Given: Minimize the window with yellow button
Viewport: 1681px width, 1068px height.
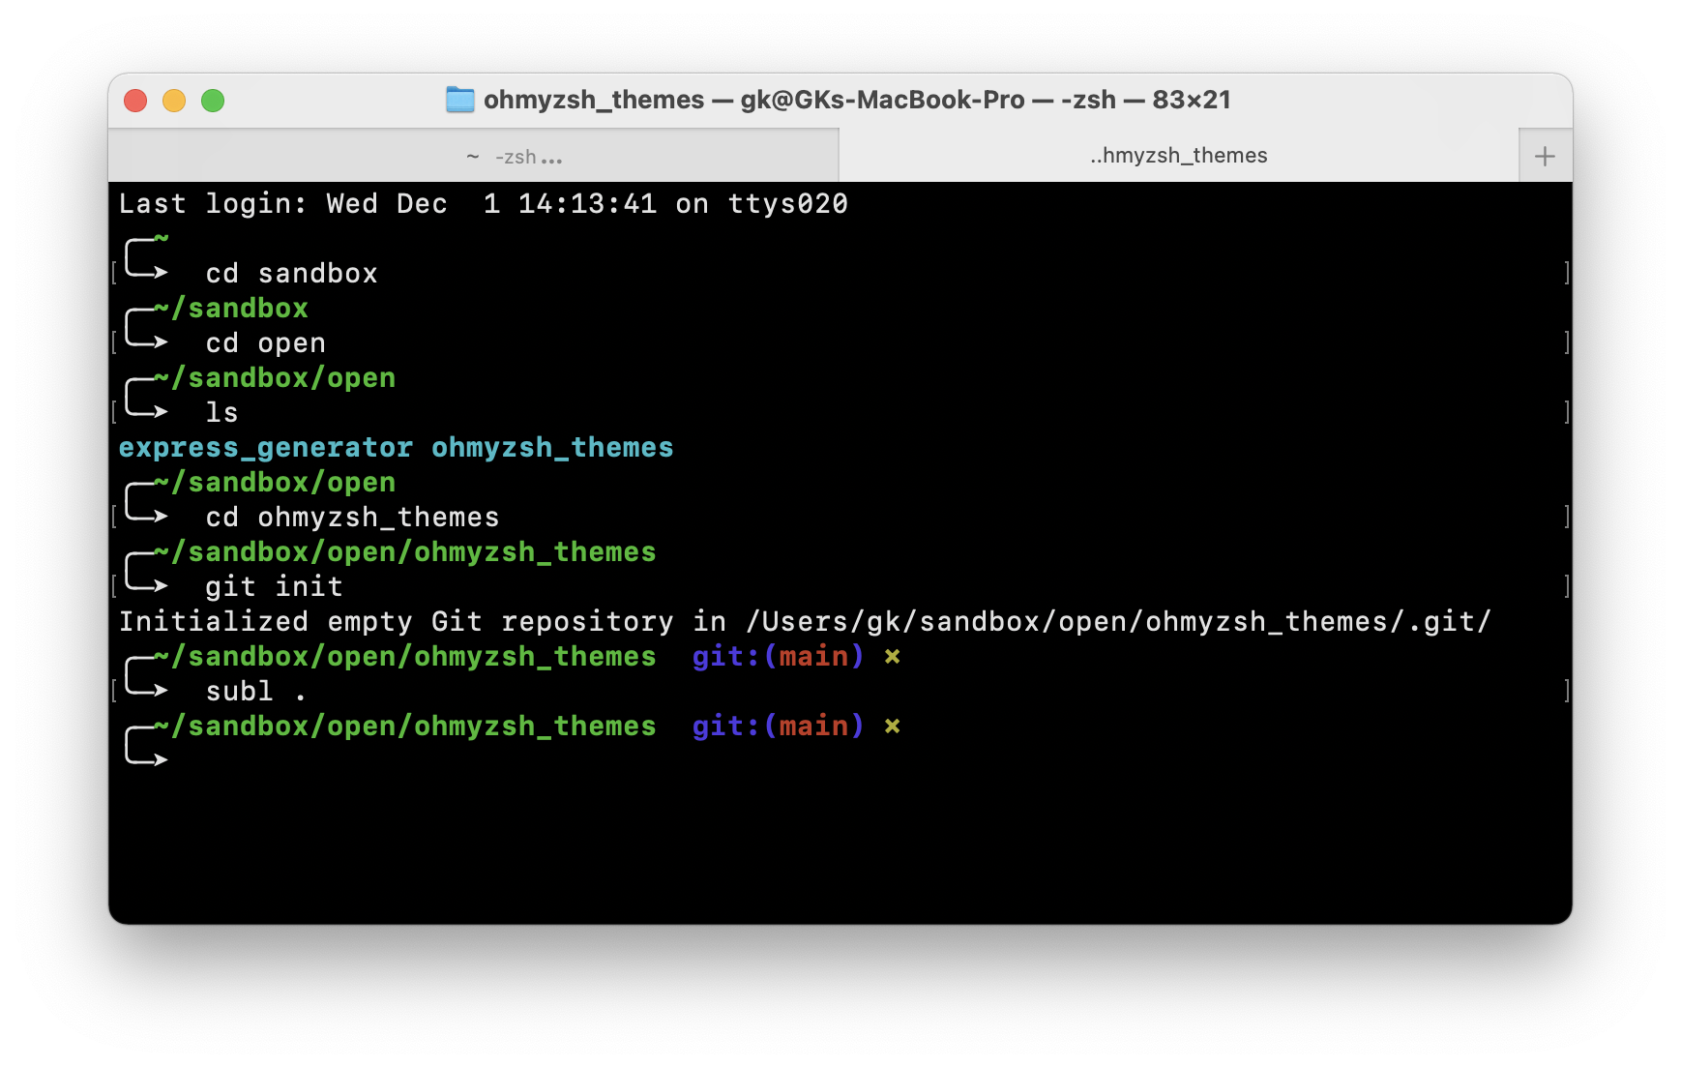Looking at the screenshot, I should click(174, 101).
